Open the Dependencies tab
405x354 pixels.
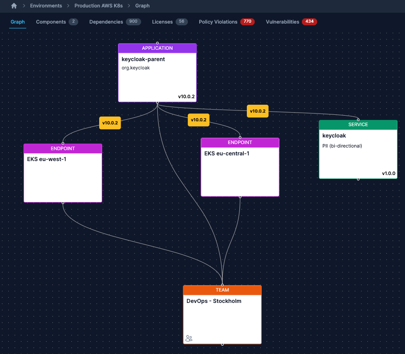click(x=115, y=22)
